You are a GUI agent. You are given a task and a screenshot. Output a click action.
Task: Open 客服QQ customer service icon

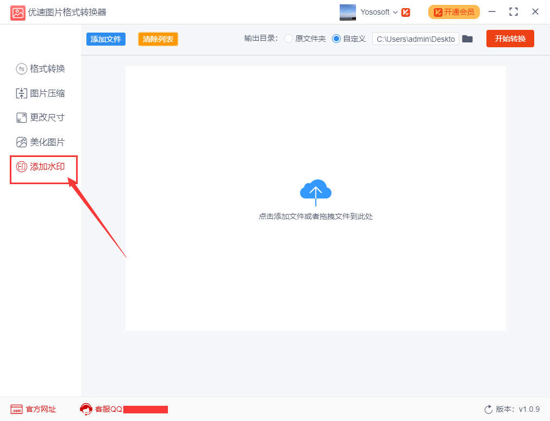click(86, 409)
